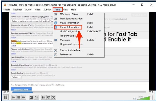
Task: Click Enable link under 'Window-controls' element
Action: coord(13,54)
